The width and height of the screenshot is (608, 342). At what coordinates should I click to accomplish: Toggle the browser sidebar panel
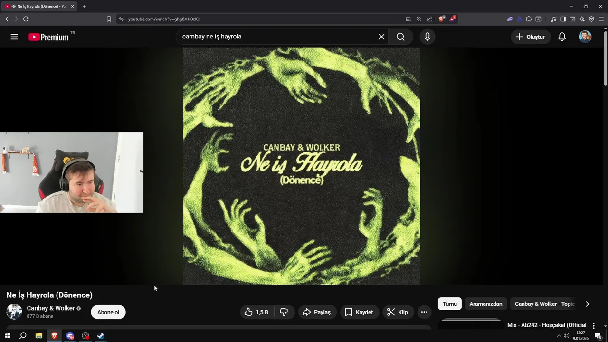point(563,19)
